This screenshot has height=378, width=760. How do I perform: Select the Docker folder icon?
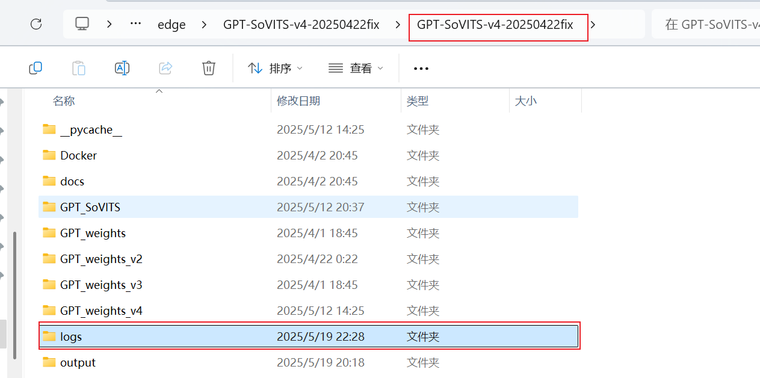49,155
